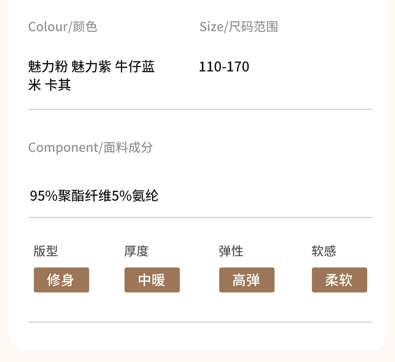395x362 pixels.
Task: Click the 厚度 label
Action: [x=136, y=251]
